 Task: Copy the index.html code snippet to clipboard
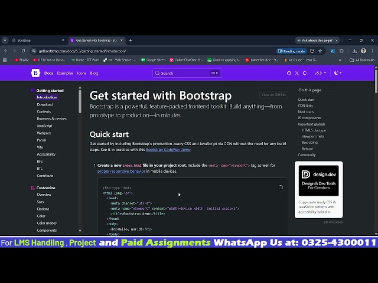point(281,187)
